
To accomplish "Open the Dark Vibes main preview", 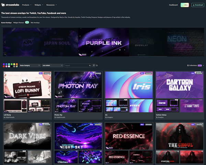I will coord(27,136).
